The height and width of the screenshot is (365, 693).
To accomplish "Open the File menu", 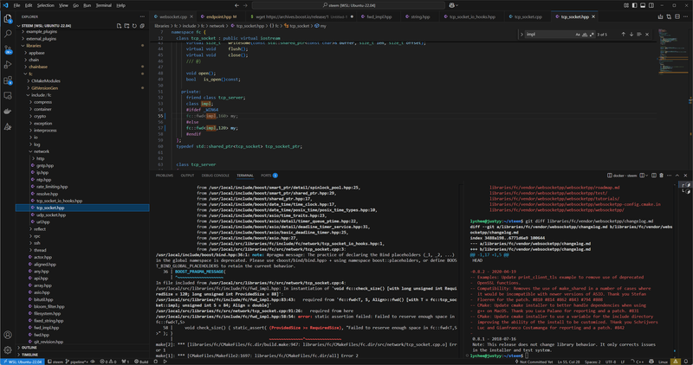I will coord(16,5).
